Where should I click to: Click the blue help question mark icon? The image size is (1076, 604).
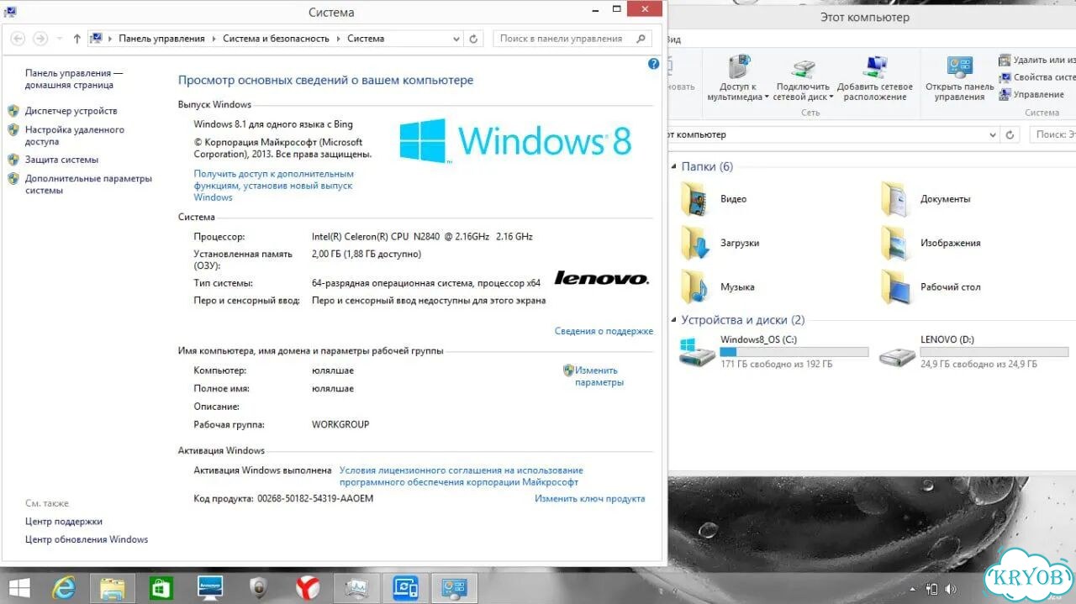pos(654,64)
